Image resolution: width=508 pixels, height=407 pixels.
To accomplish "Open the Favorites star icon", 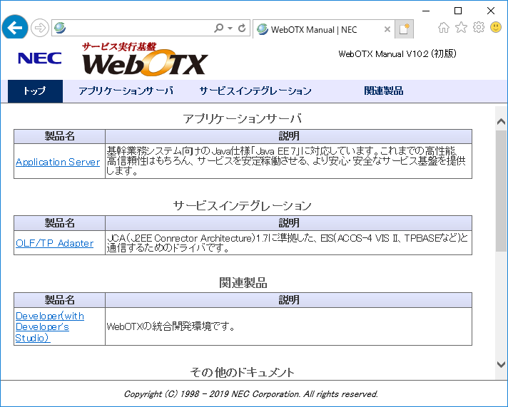I will 461,28.
